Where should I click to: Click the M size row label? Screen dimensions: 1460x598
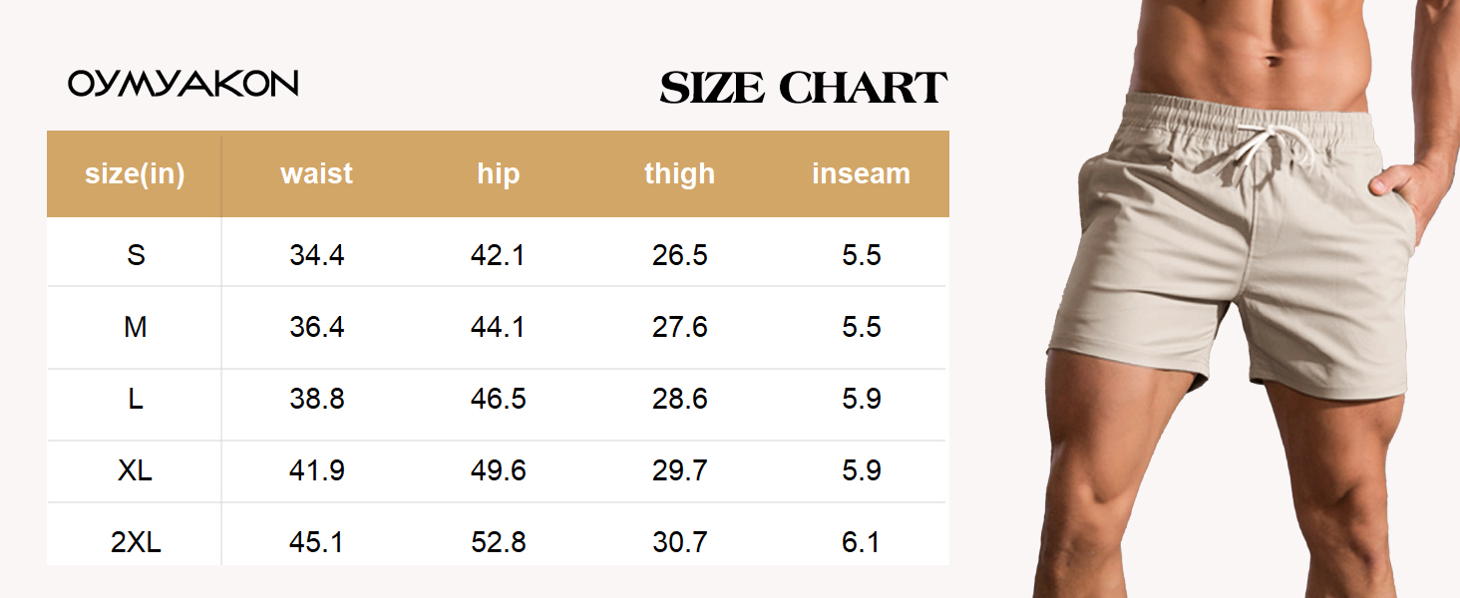tap(136, 327)
